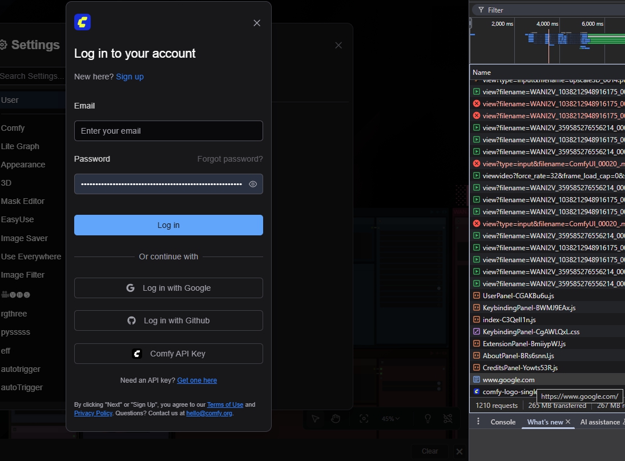
Task: Close the login dialog
Action: (257, 23)
